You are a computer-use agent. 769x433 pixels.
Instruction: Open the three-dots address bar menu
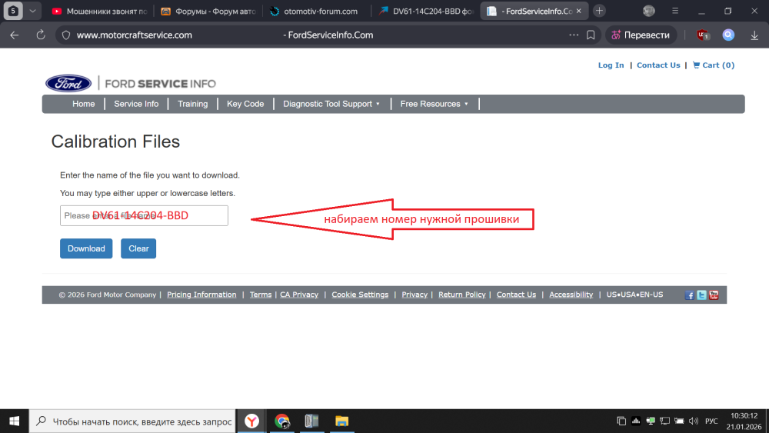click(574, 35)
